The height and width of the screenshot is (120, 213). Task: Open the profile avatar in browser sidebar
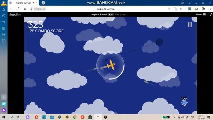(x=4, y=3)
